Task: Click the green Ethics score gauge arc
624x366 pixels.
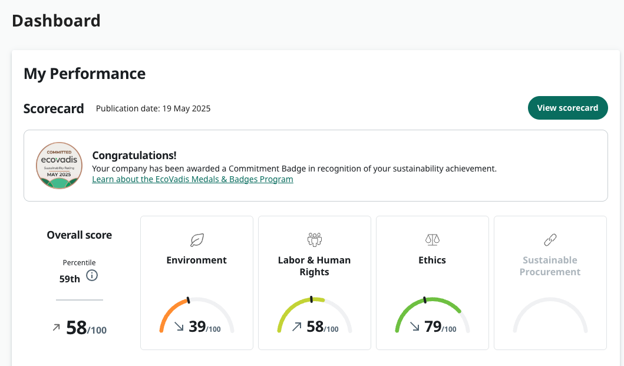Action: (448, 304)
